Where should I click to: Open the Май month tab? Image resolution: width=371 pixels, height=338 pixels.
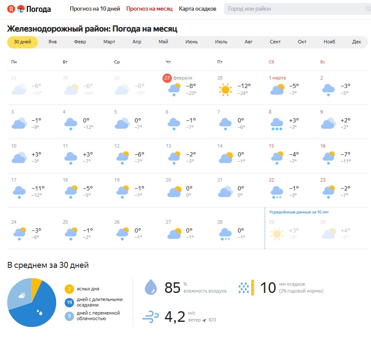click(x=163, y=42)
